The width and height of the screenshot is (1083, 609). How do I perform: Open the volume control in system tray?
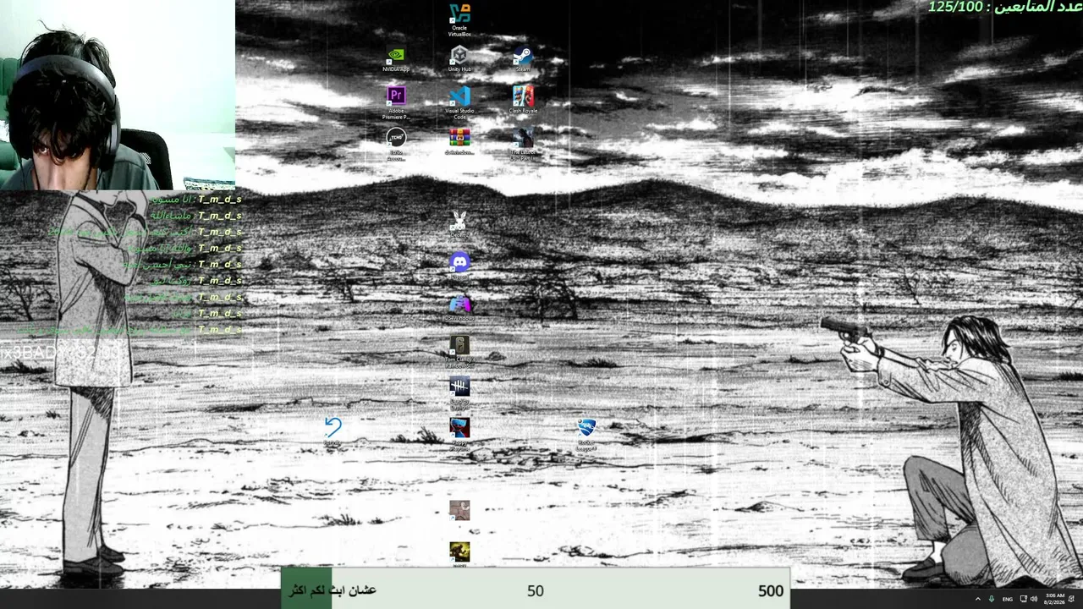pyautogui.click(x=1033, y=599)
